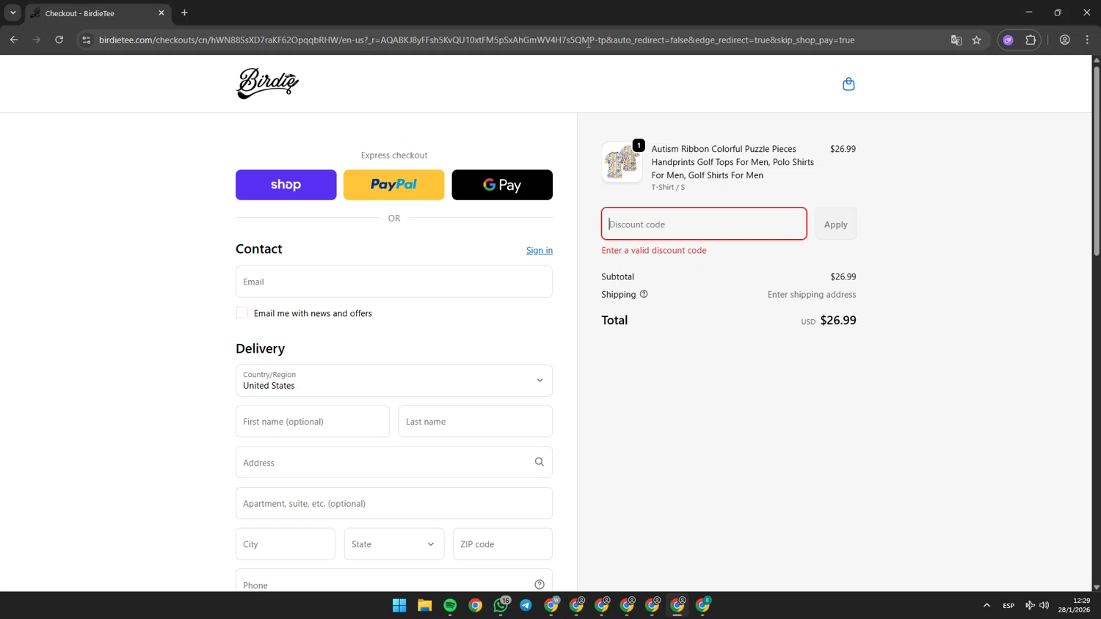Image resolution: width=1101 pixels, height=619 pixels.
Task: Show hidden system tray icons
Action: [x=986, y=605]
